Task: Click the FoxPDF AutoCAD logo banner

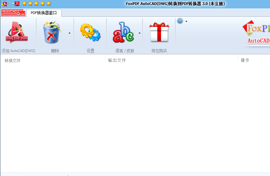Action: [x=256, y=33]
